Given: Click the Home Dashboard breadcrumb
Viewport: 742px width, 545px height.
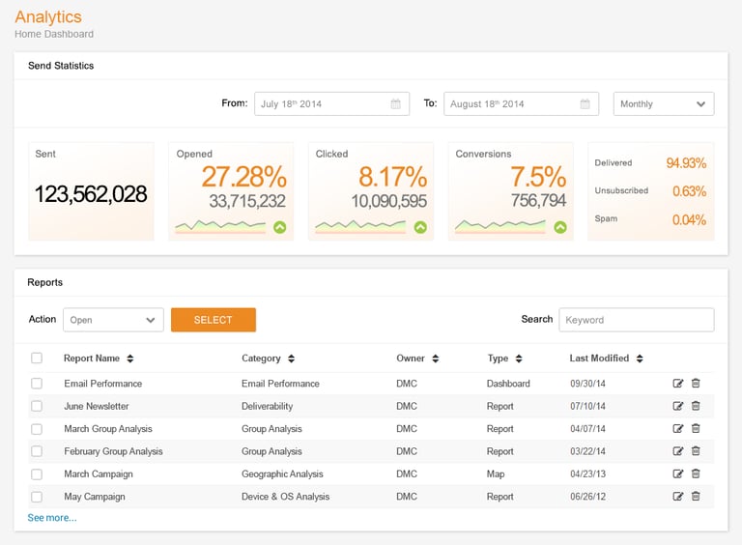Looking at the screenshot, I should 54,34.
